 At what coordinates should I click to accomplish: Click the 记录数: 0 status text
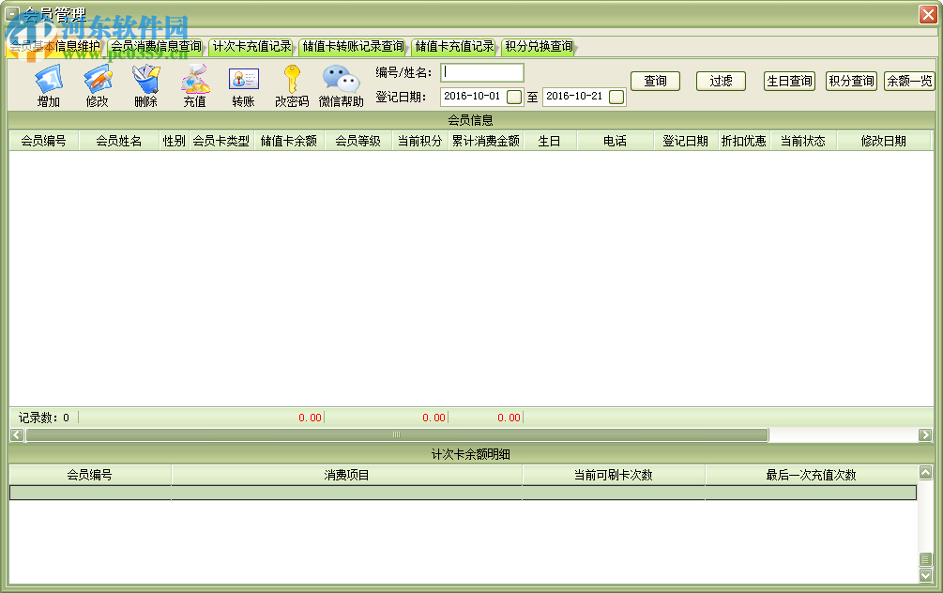pyautogui.click(x=44, y=418)
